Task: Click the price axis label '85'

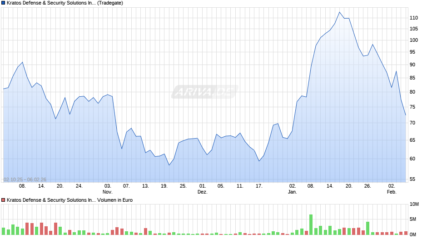Action: (x=412, y=78)
